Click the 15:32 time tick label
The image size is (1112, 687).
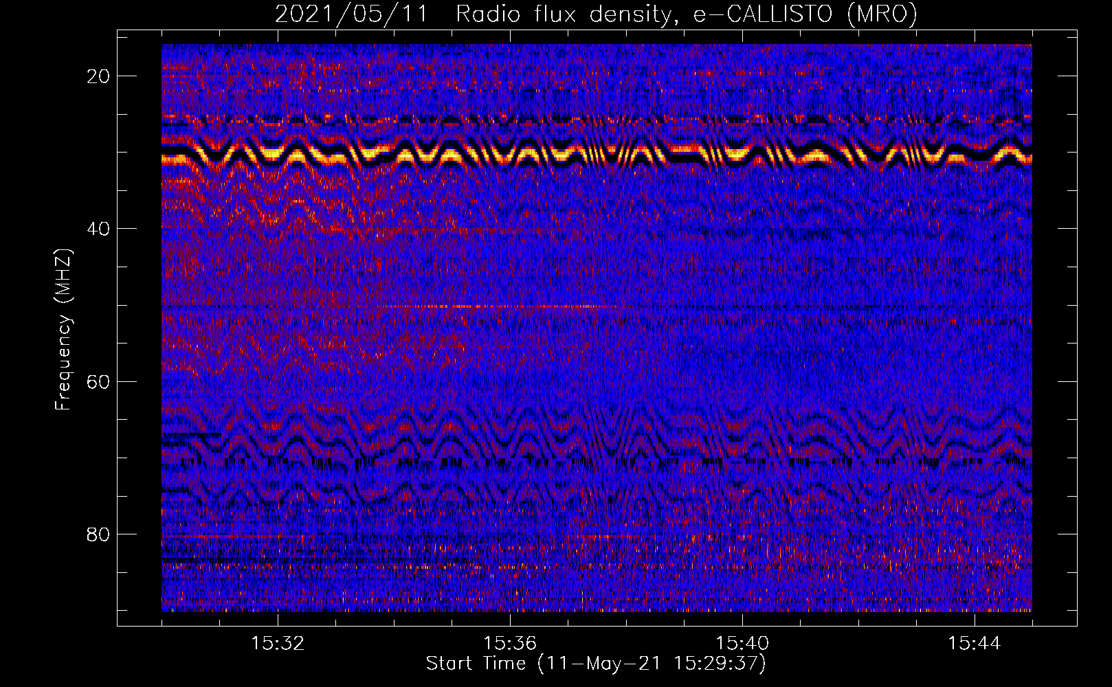pos(278,644)
